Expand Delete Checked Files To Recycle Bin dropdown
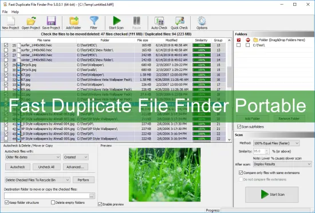 (x=37, y=180)
